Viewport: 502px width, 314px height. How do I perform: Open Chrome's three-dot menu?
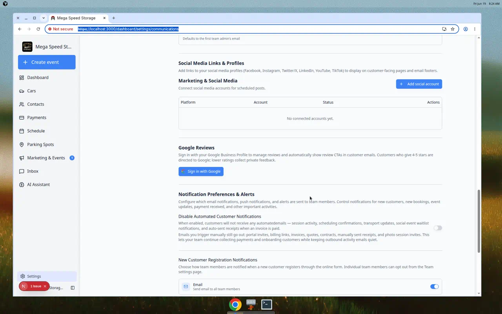tap(475, 29)
